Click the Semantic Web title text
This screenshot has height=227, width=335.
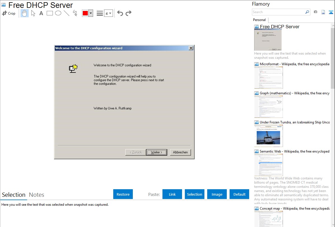coord(294,151)
